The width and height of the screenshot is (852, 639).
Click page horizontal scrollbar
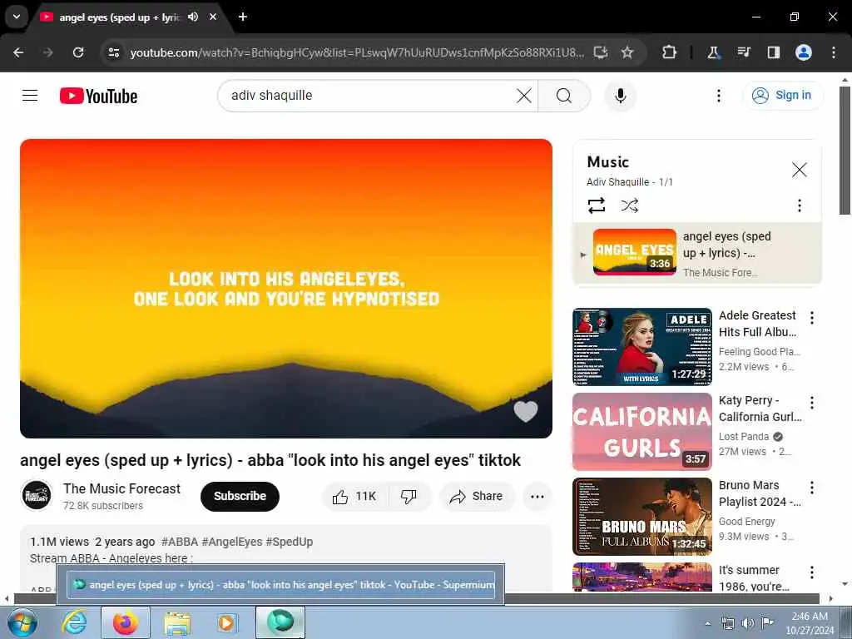[416, 599]
